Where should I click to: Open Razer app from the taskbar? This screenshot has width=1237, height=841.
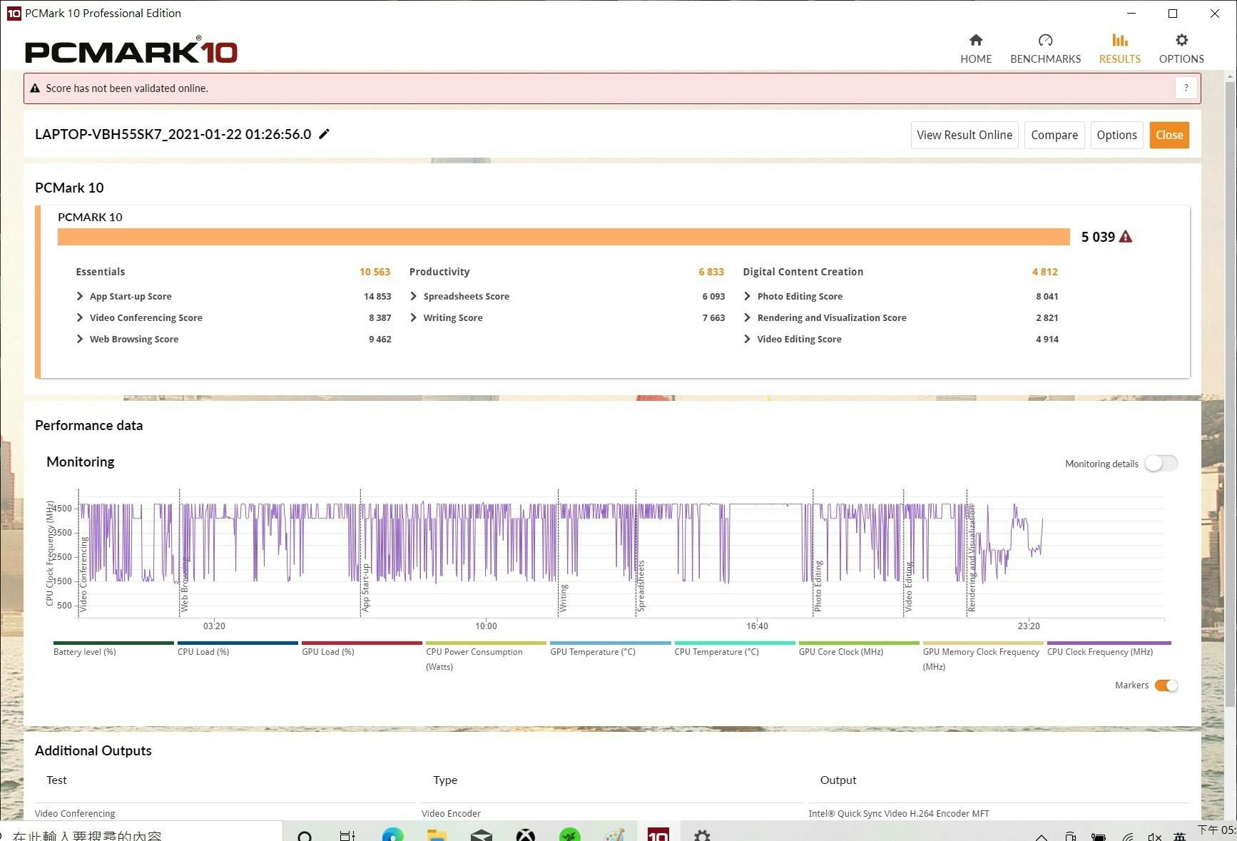569,835
